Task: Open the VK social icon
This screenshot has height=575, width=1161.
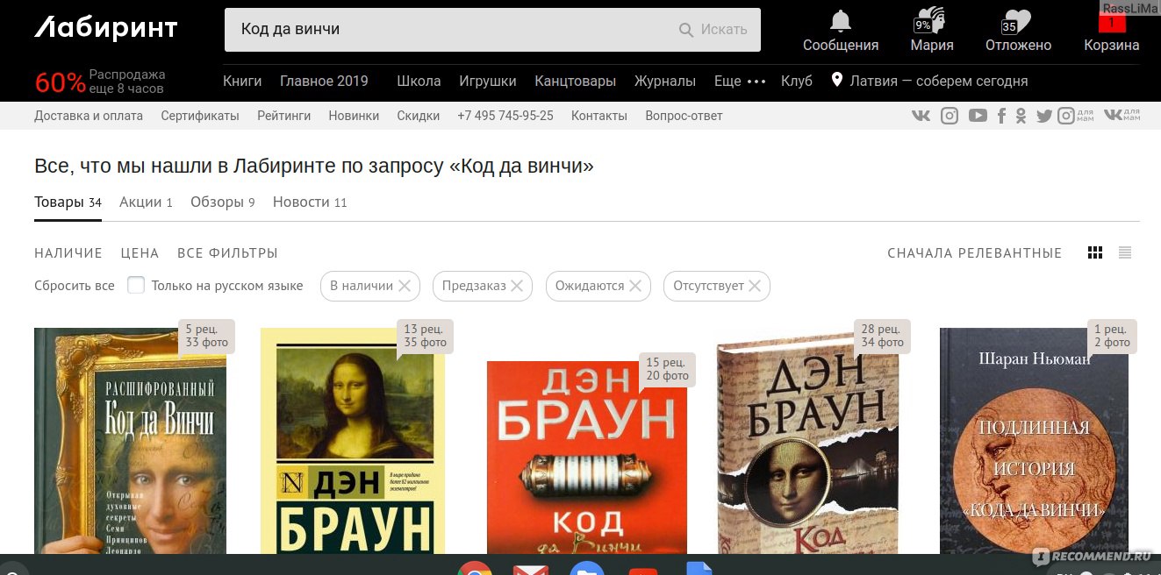Action: coord(921,116)
